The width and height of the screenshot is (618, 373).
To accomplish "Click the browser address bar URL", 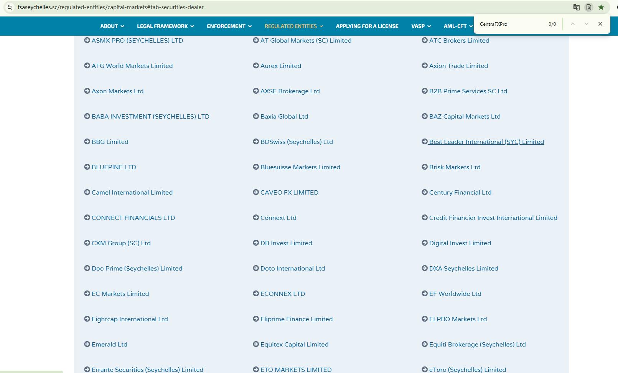I will click(110, 7).
